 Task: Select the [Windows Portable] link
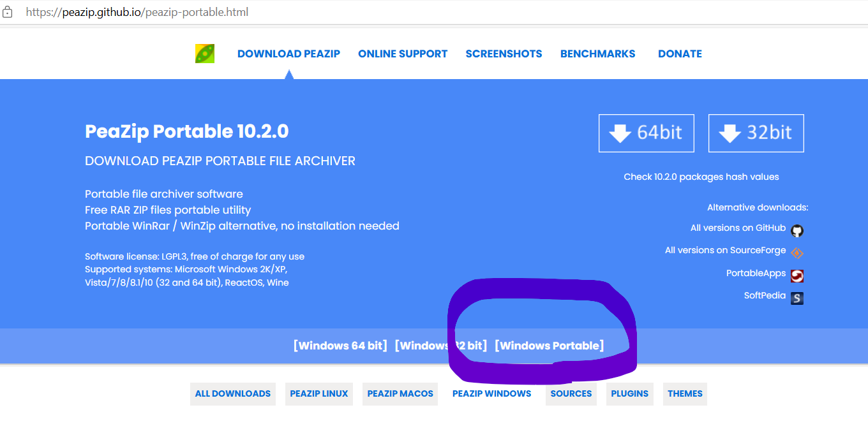550,346
